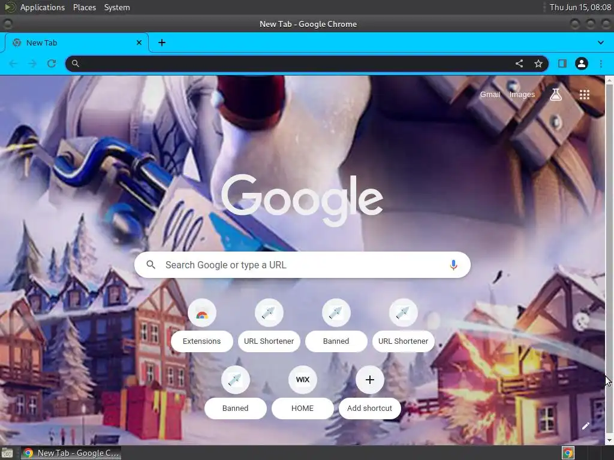
Task: Open the Images link
Action: pyautogui.click(x=522, y=94)
